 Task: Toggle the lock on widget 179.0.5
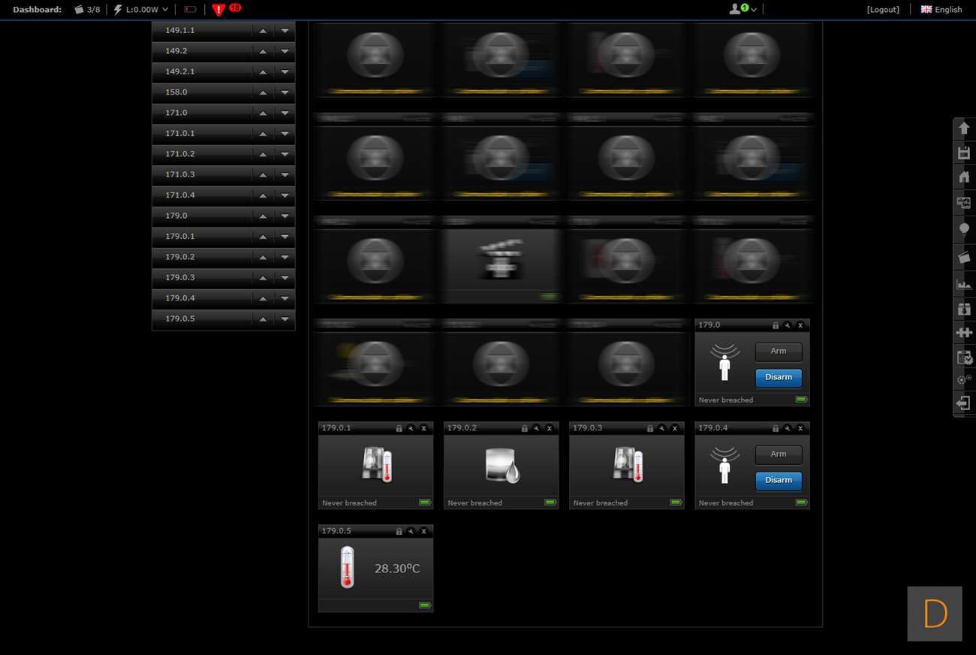(x=399, y=531)
